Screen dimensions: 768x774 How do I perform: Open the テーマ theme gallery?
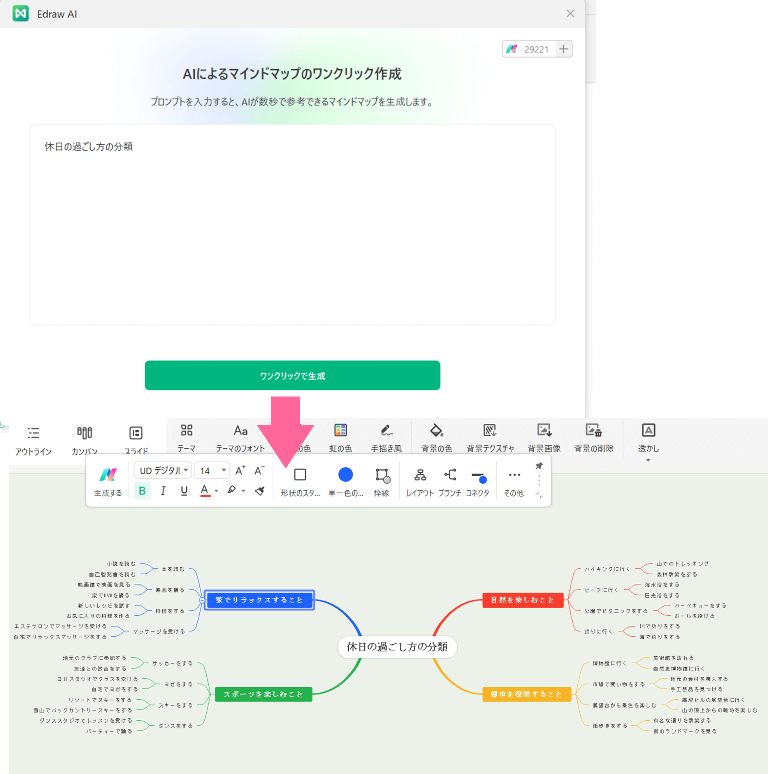186,438
